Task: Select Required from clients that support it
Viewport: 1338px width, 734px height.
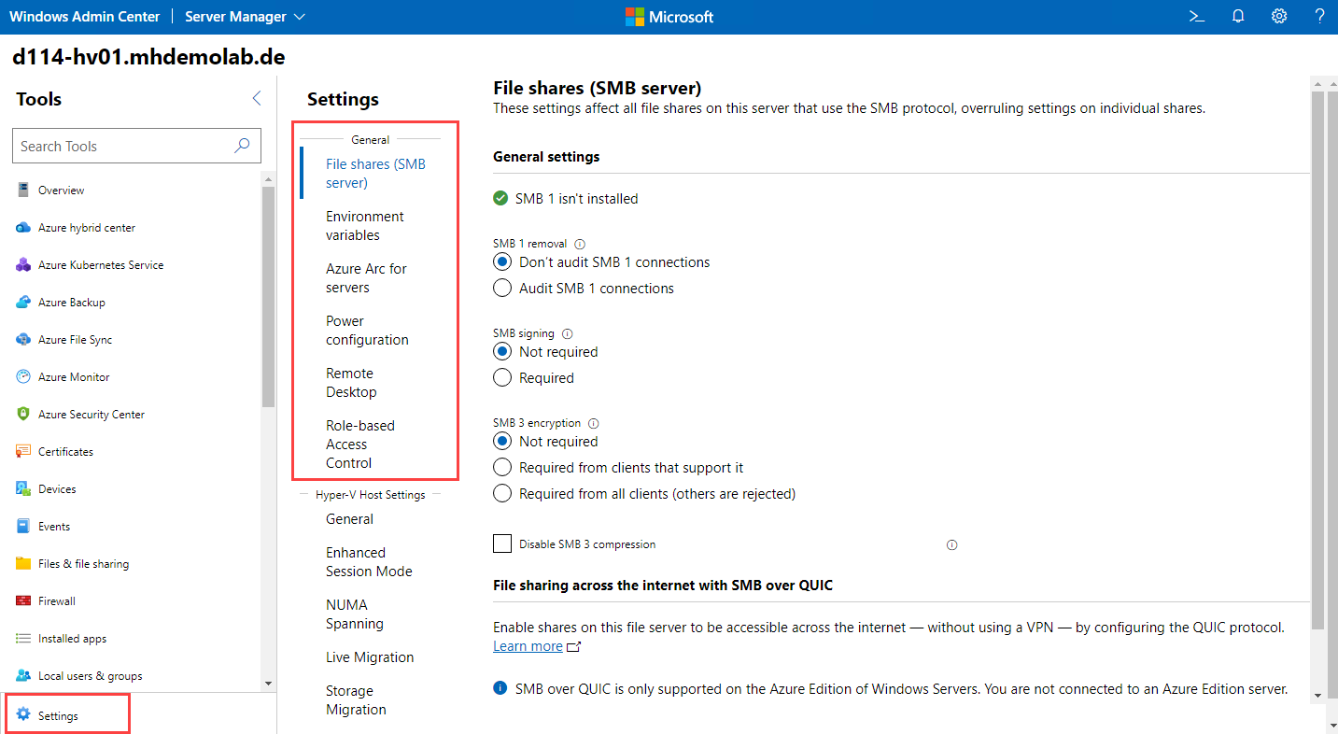Action: click(502, 468)
